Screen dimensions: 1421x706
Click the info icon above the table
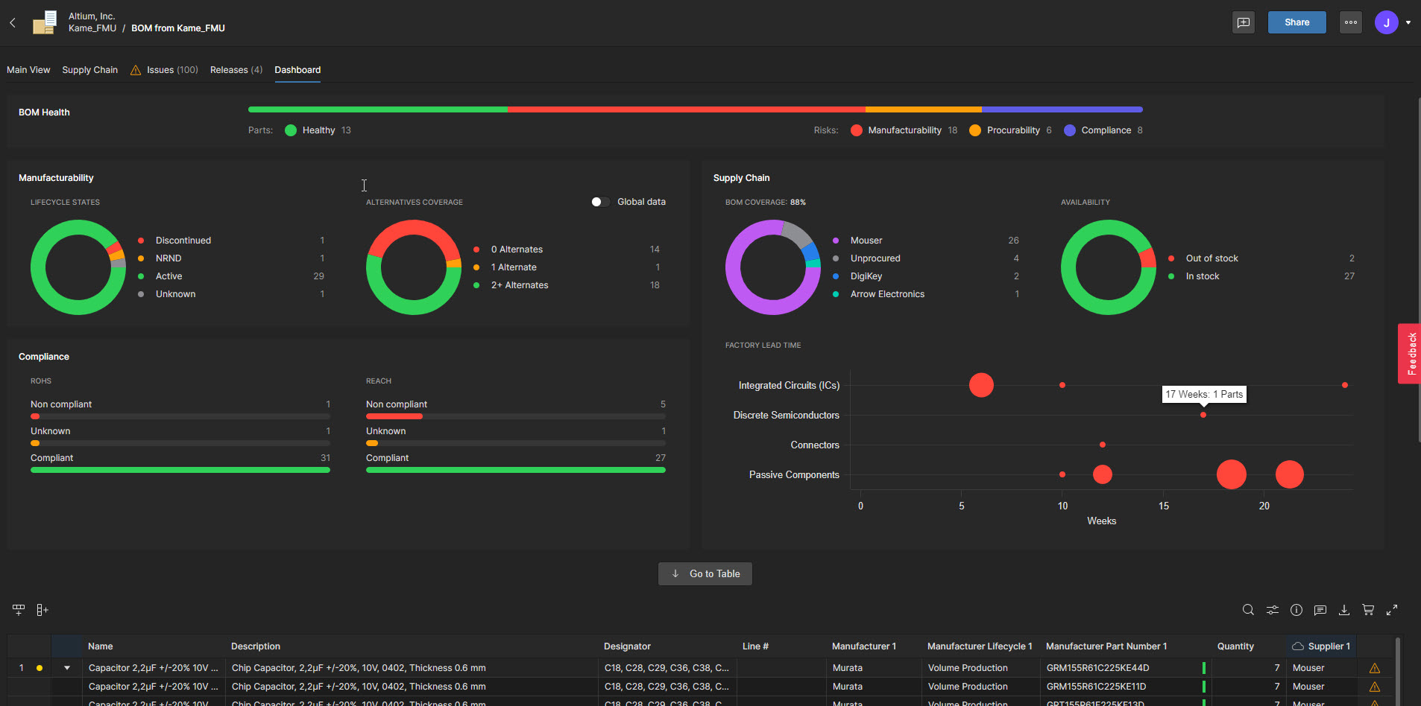pyautogui.click(x=1296, y=609)
